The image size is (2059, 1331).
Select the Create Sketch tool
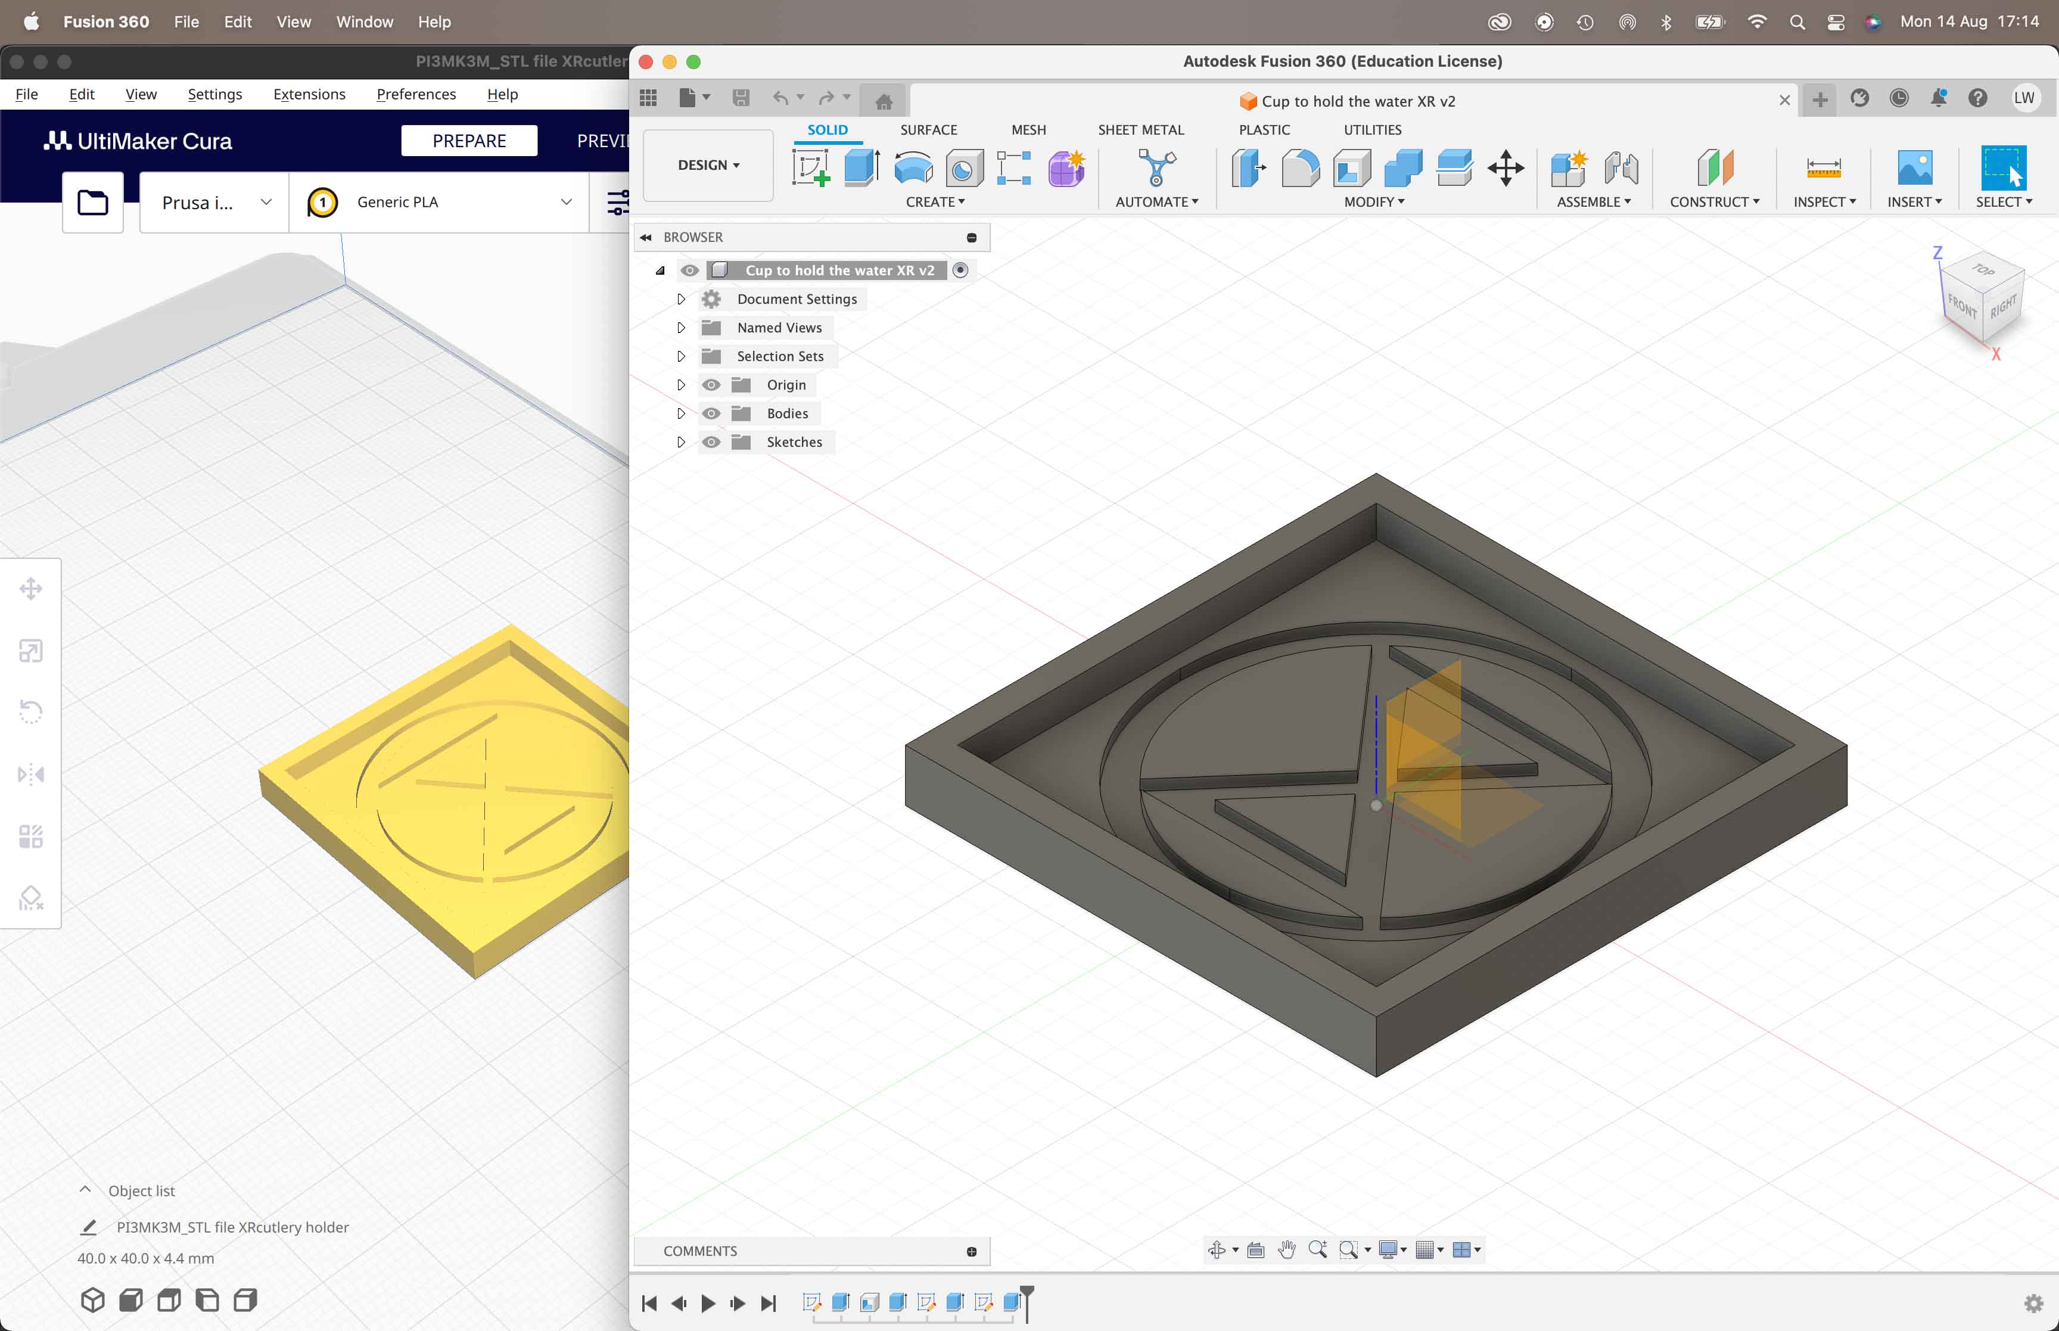[x=810, y=167]
